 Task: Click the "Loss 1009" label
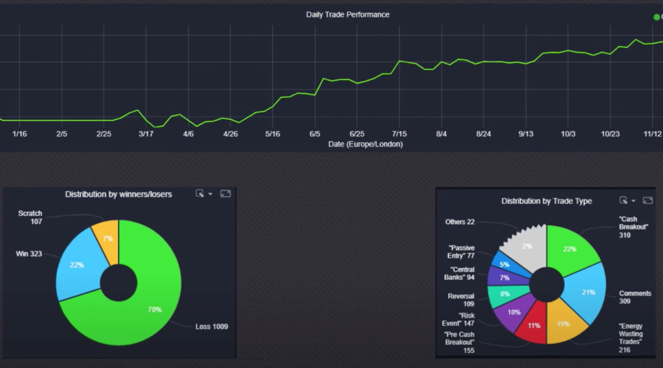point(211,327)
